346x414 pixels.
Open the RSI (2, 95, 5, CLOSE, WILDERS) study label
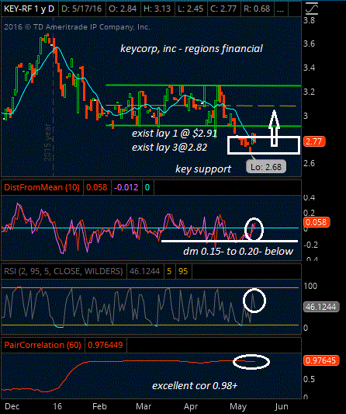(x=64, y=271)
